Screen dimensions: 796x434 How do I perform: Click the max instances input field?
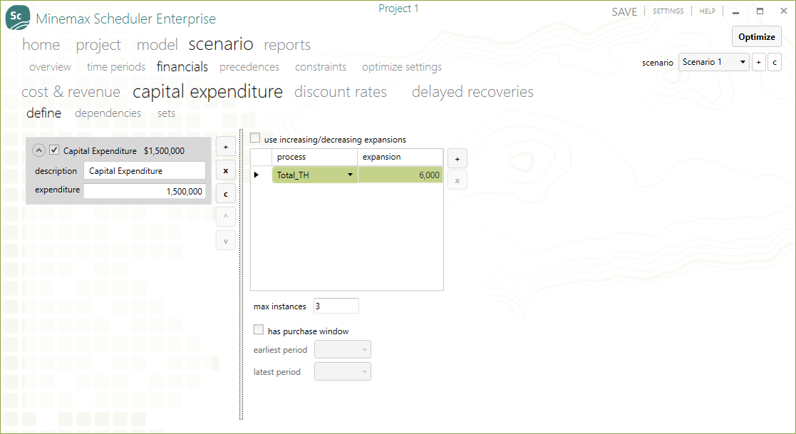336,306
